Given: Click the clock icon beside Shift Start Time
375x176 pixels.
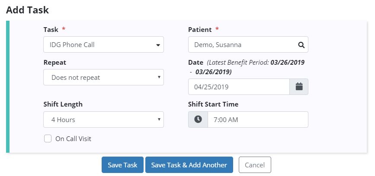Looking at the screenshot, I should tap(198, 119).
